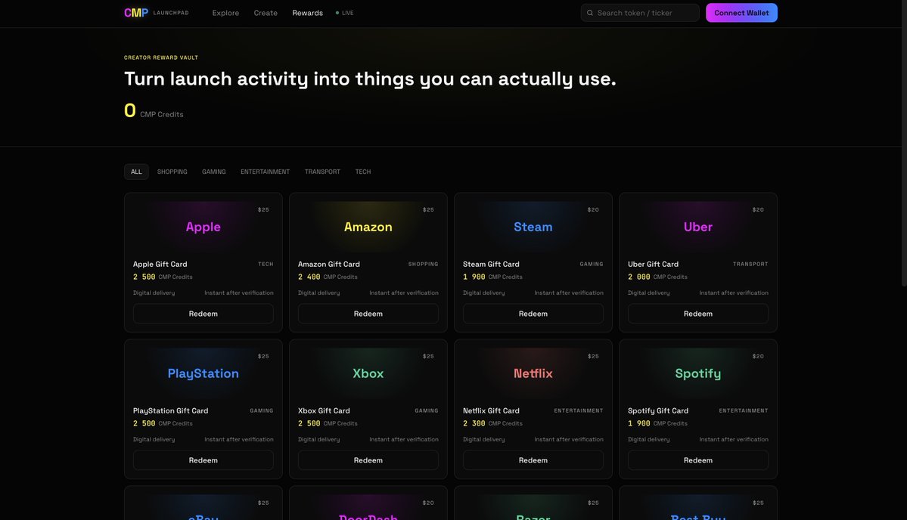907x520 pixels.
Task: Click the "Spotify Gift Card" title
Action: pos(657,411)
